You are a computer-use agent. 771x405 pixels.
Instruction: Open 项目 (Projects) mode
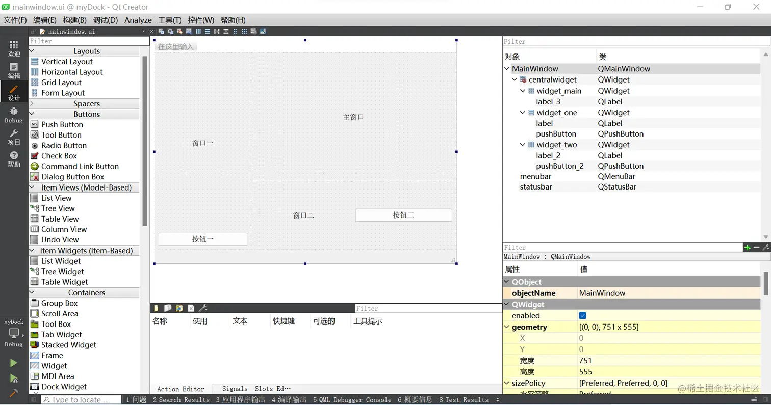point(14,137)
